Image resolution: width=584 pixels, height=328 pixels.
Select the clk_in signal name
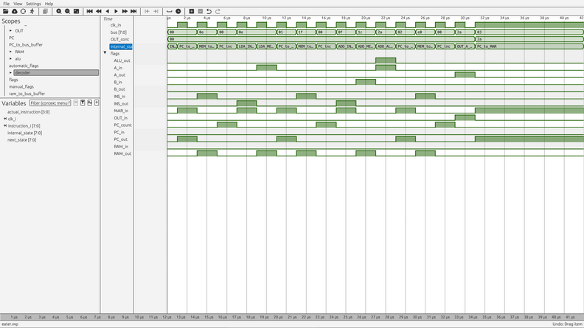point(116,25)
